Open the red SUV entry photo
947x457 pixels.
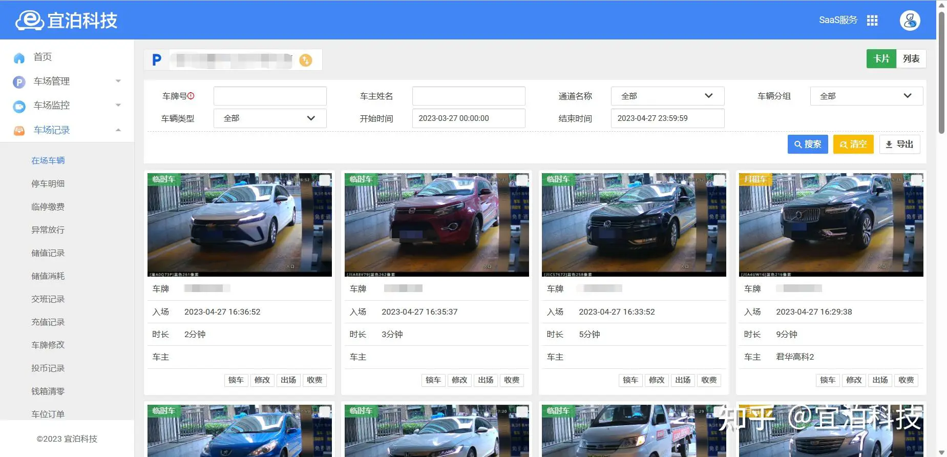[x=437, y=225]
